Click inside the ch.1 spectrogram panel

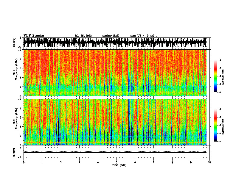pos(115,73)
